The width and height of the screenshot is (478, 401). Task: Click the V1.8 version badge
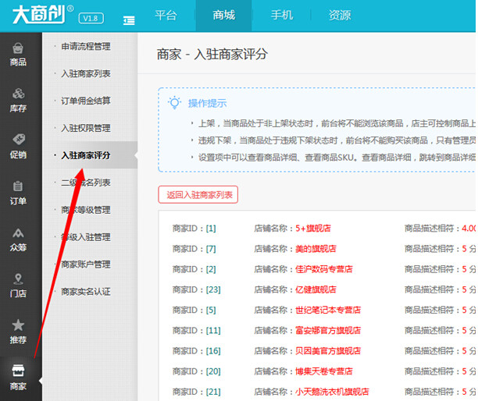pyautogui.click(x=91, y=18)
